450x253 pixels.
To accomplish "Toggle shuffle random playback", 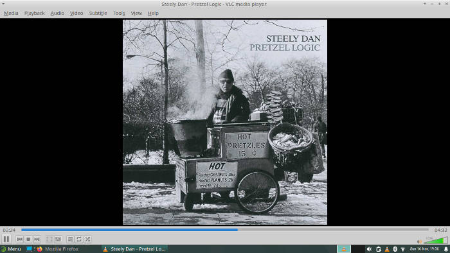I will pyautogui.click(x=87, y=240).
